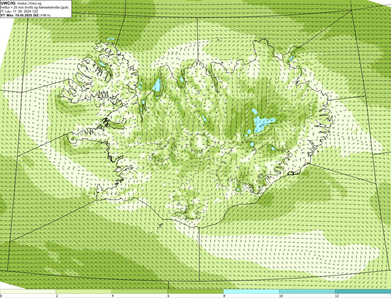The image size is (391, 298).
Task: Click the 'IT: Lau. 17. 05. 2025 12Z' line
Action: click(x=19, y=11)
